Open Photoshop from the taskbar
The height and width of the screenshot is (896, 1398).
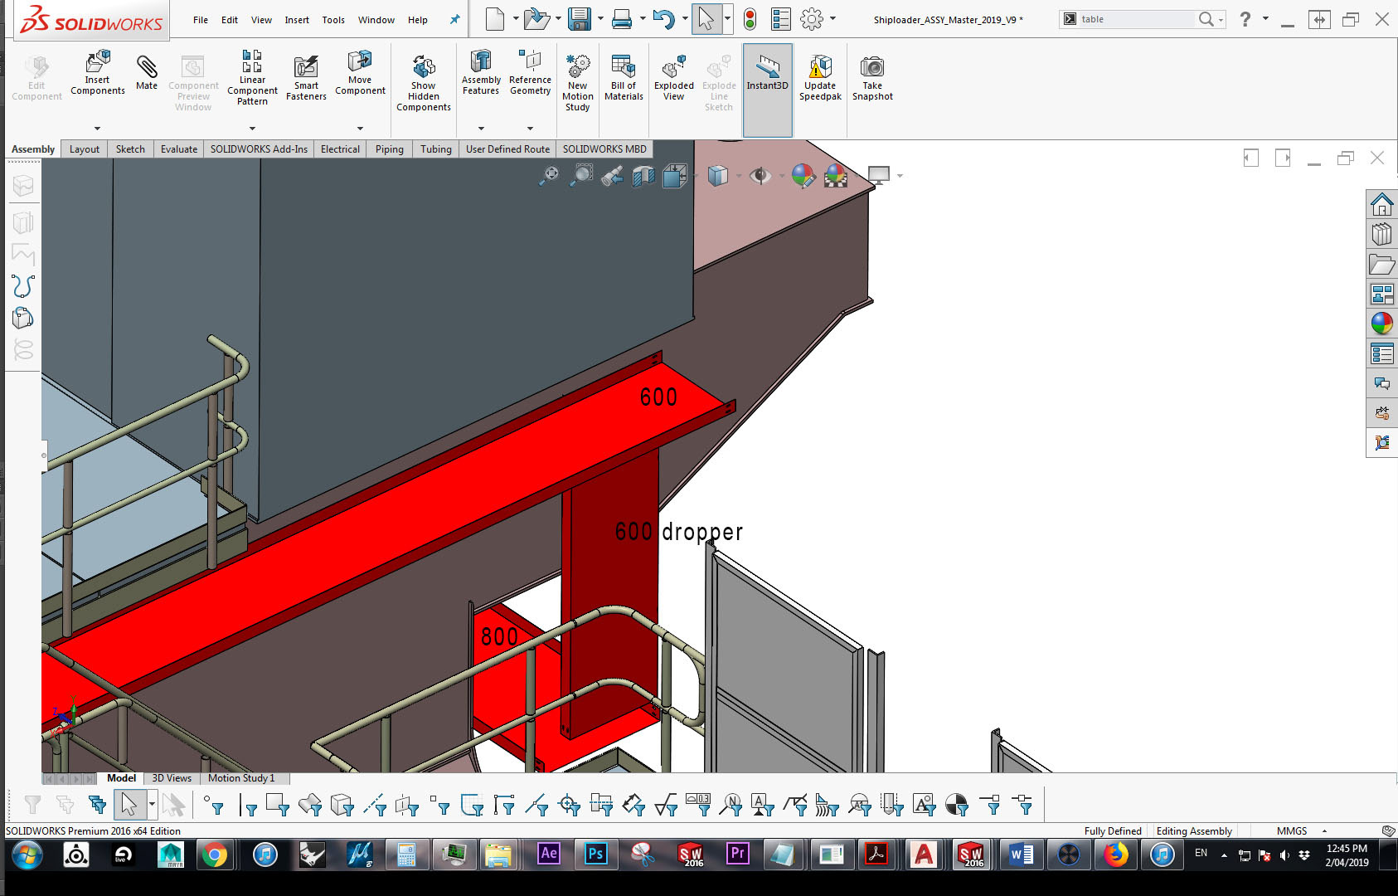[x=595, y=854]
